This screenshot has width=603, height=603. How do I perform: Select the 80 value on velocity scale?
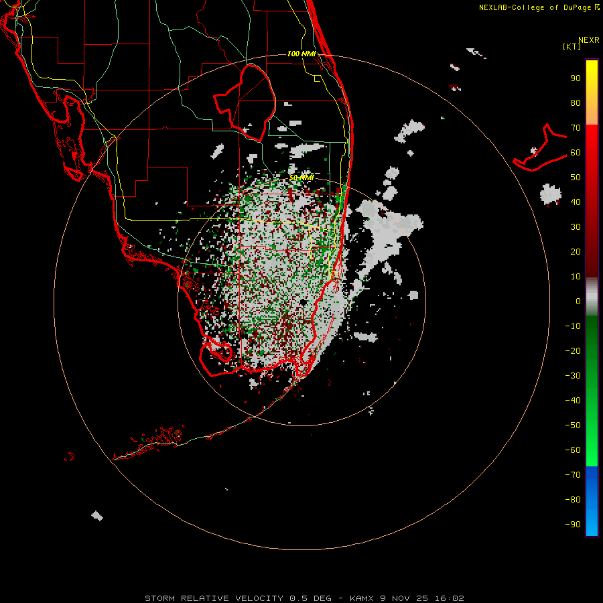click(x=576, y=103)
